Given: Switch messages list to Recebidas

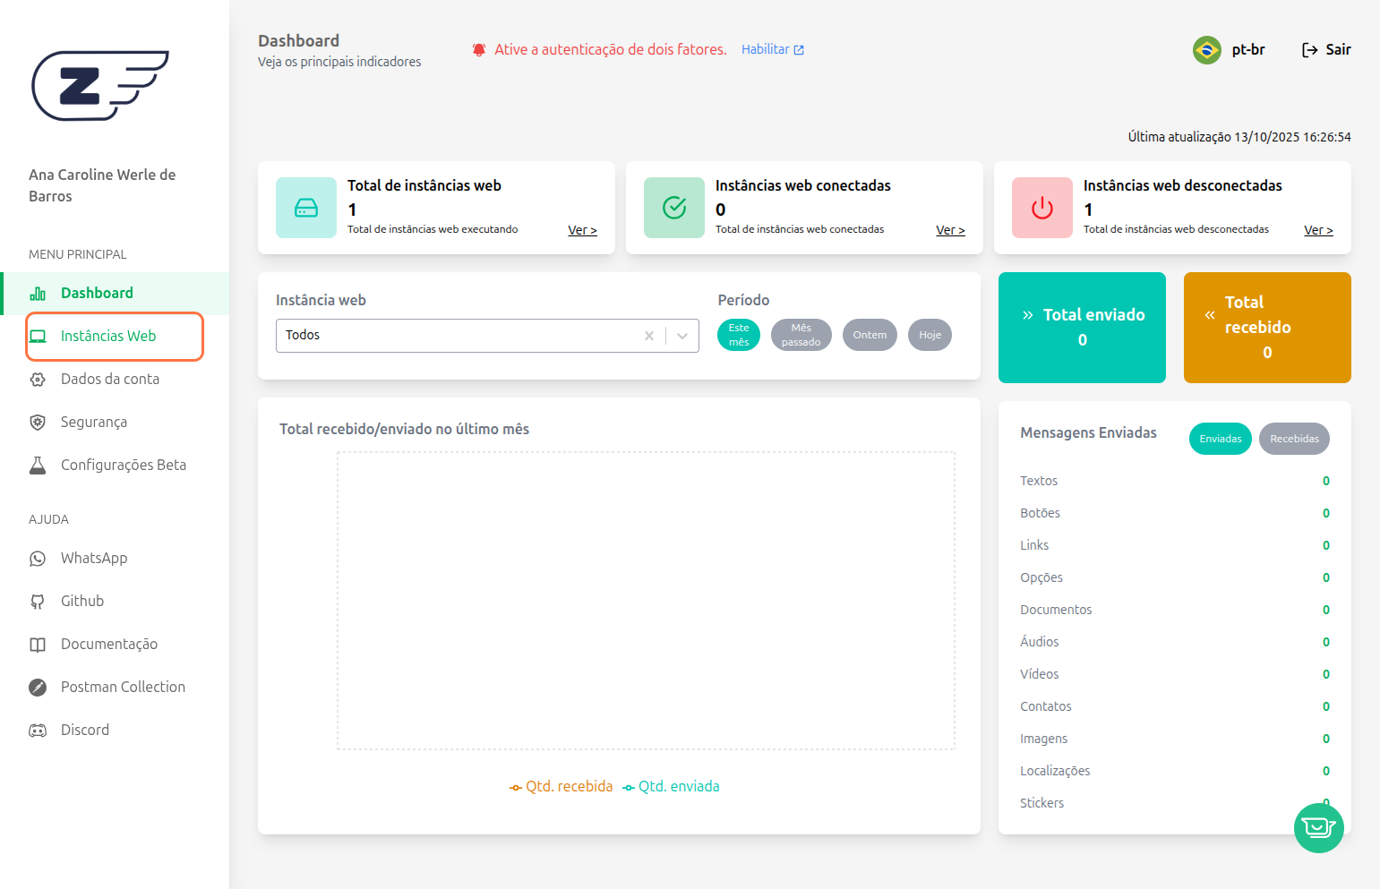Looking at the screenshot, I should point(1293,439).
